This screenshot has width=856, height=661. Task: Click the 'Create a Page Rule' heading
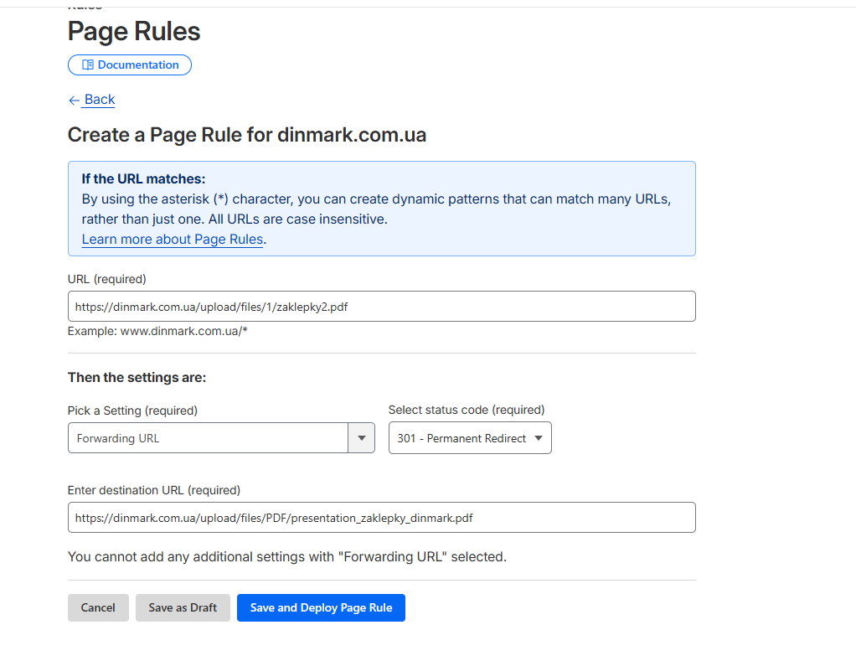click(x=246, y=135)
